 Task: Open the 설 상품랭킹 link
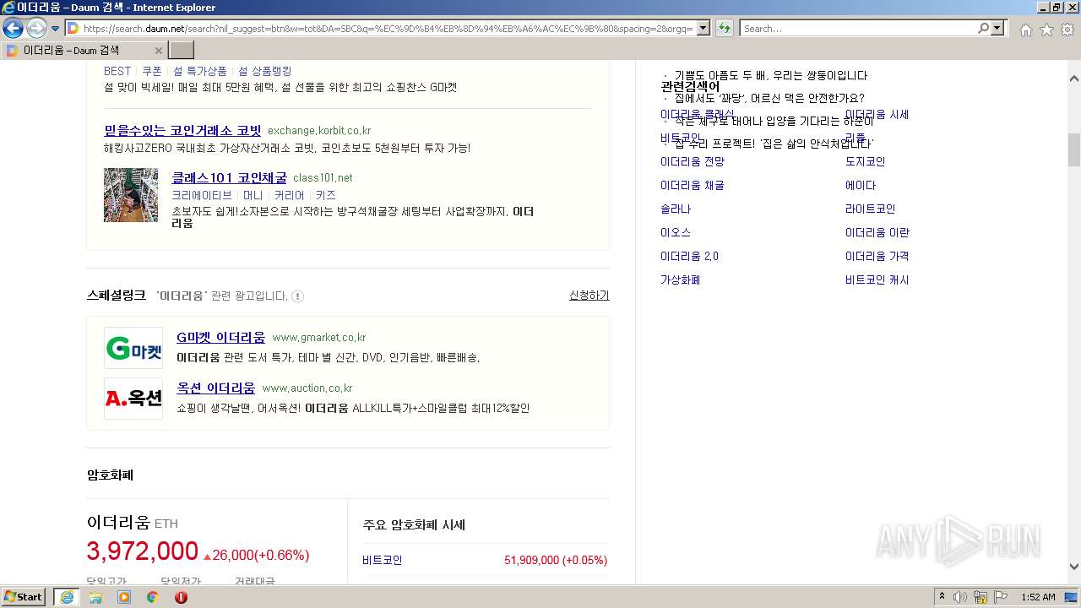(x=265, y=71)
